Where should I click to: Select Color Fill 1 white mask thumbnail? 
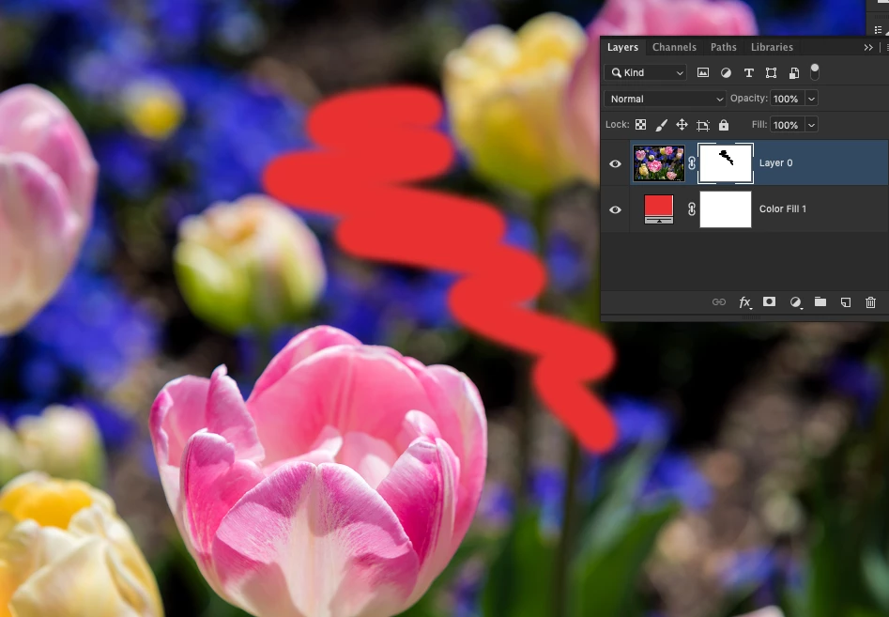[726, 209]
